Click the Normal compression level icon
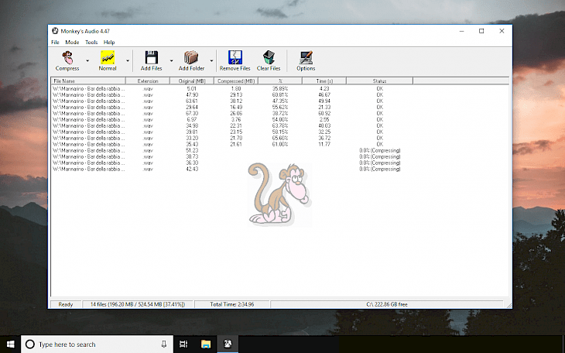Image resolution: width=565 pixels, height=353 pixels. [x=108, y=58]
